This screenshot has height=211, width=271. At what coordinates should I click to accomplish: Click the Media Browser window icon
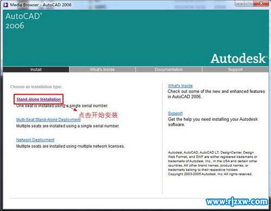pyautogui.click(x=6, y=5)
